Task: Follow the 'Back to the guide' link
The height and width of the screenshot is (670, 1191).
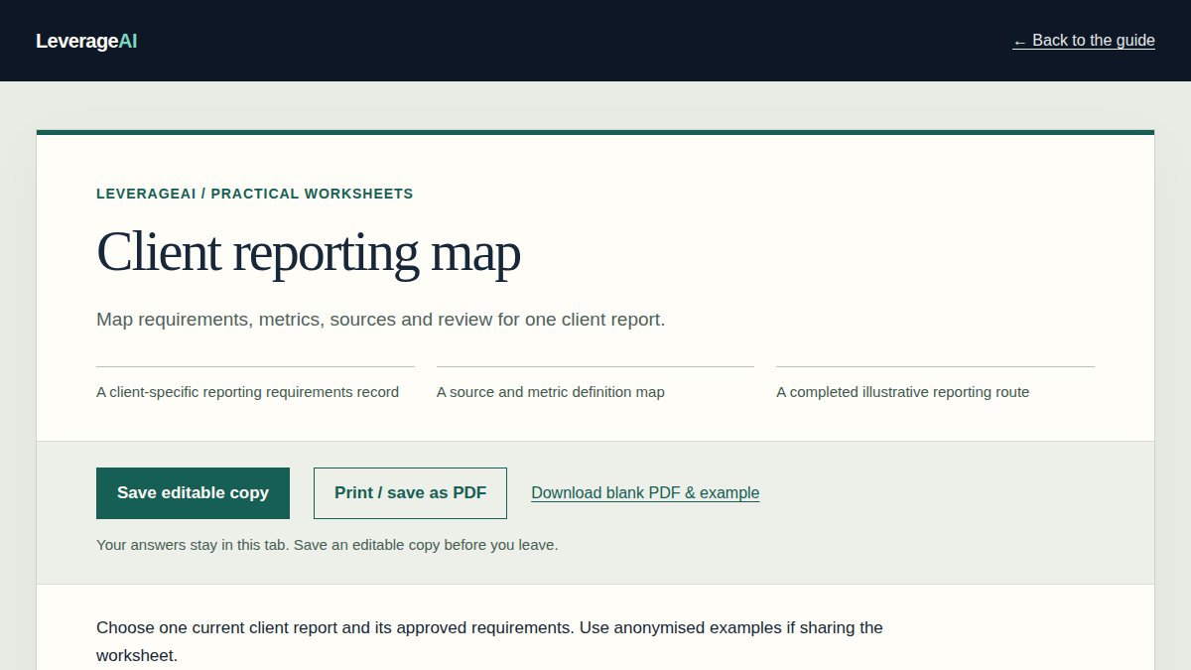Action: (x=1084, y=41)
